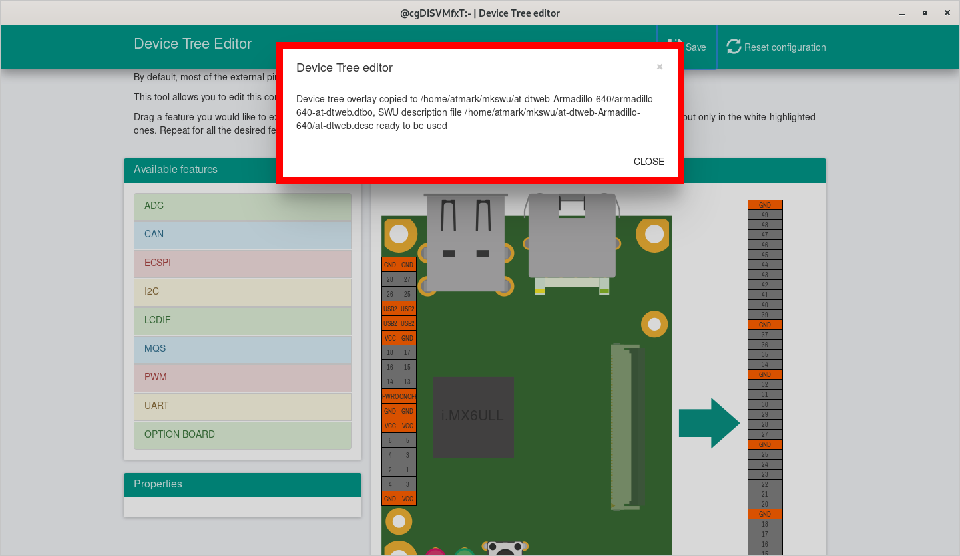Viewport: 960px width, 556px height.
Task: Select pin 49 in the right pin column
Action: click(764, 215)
